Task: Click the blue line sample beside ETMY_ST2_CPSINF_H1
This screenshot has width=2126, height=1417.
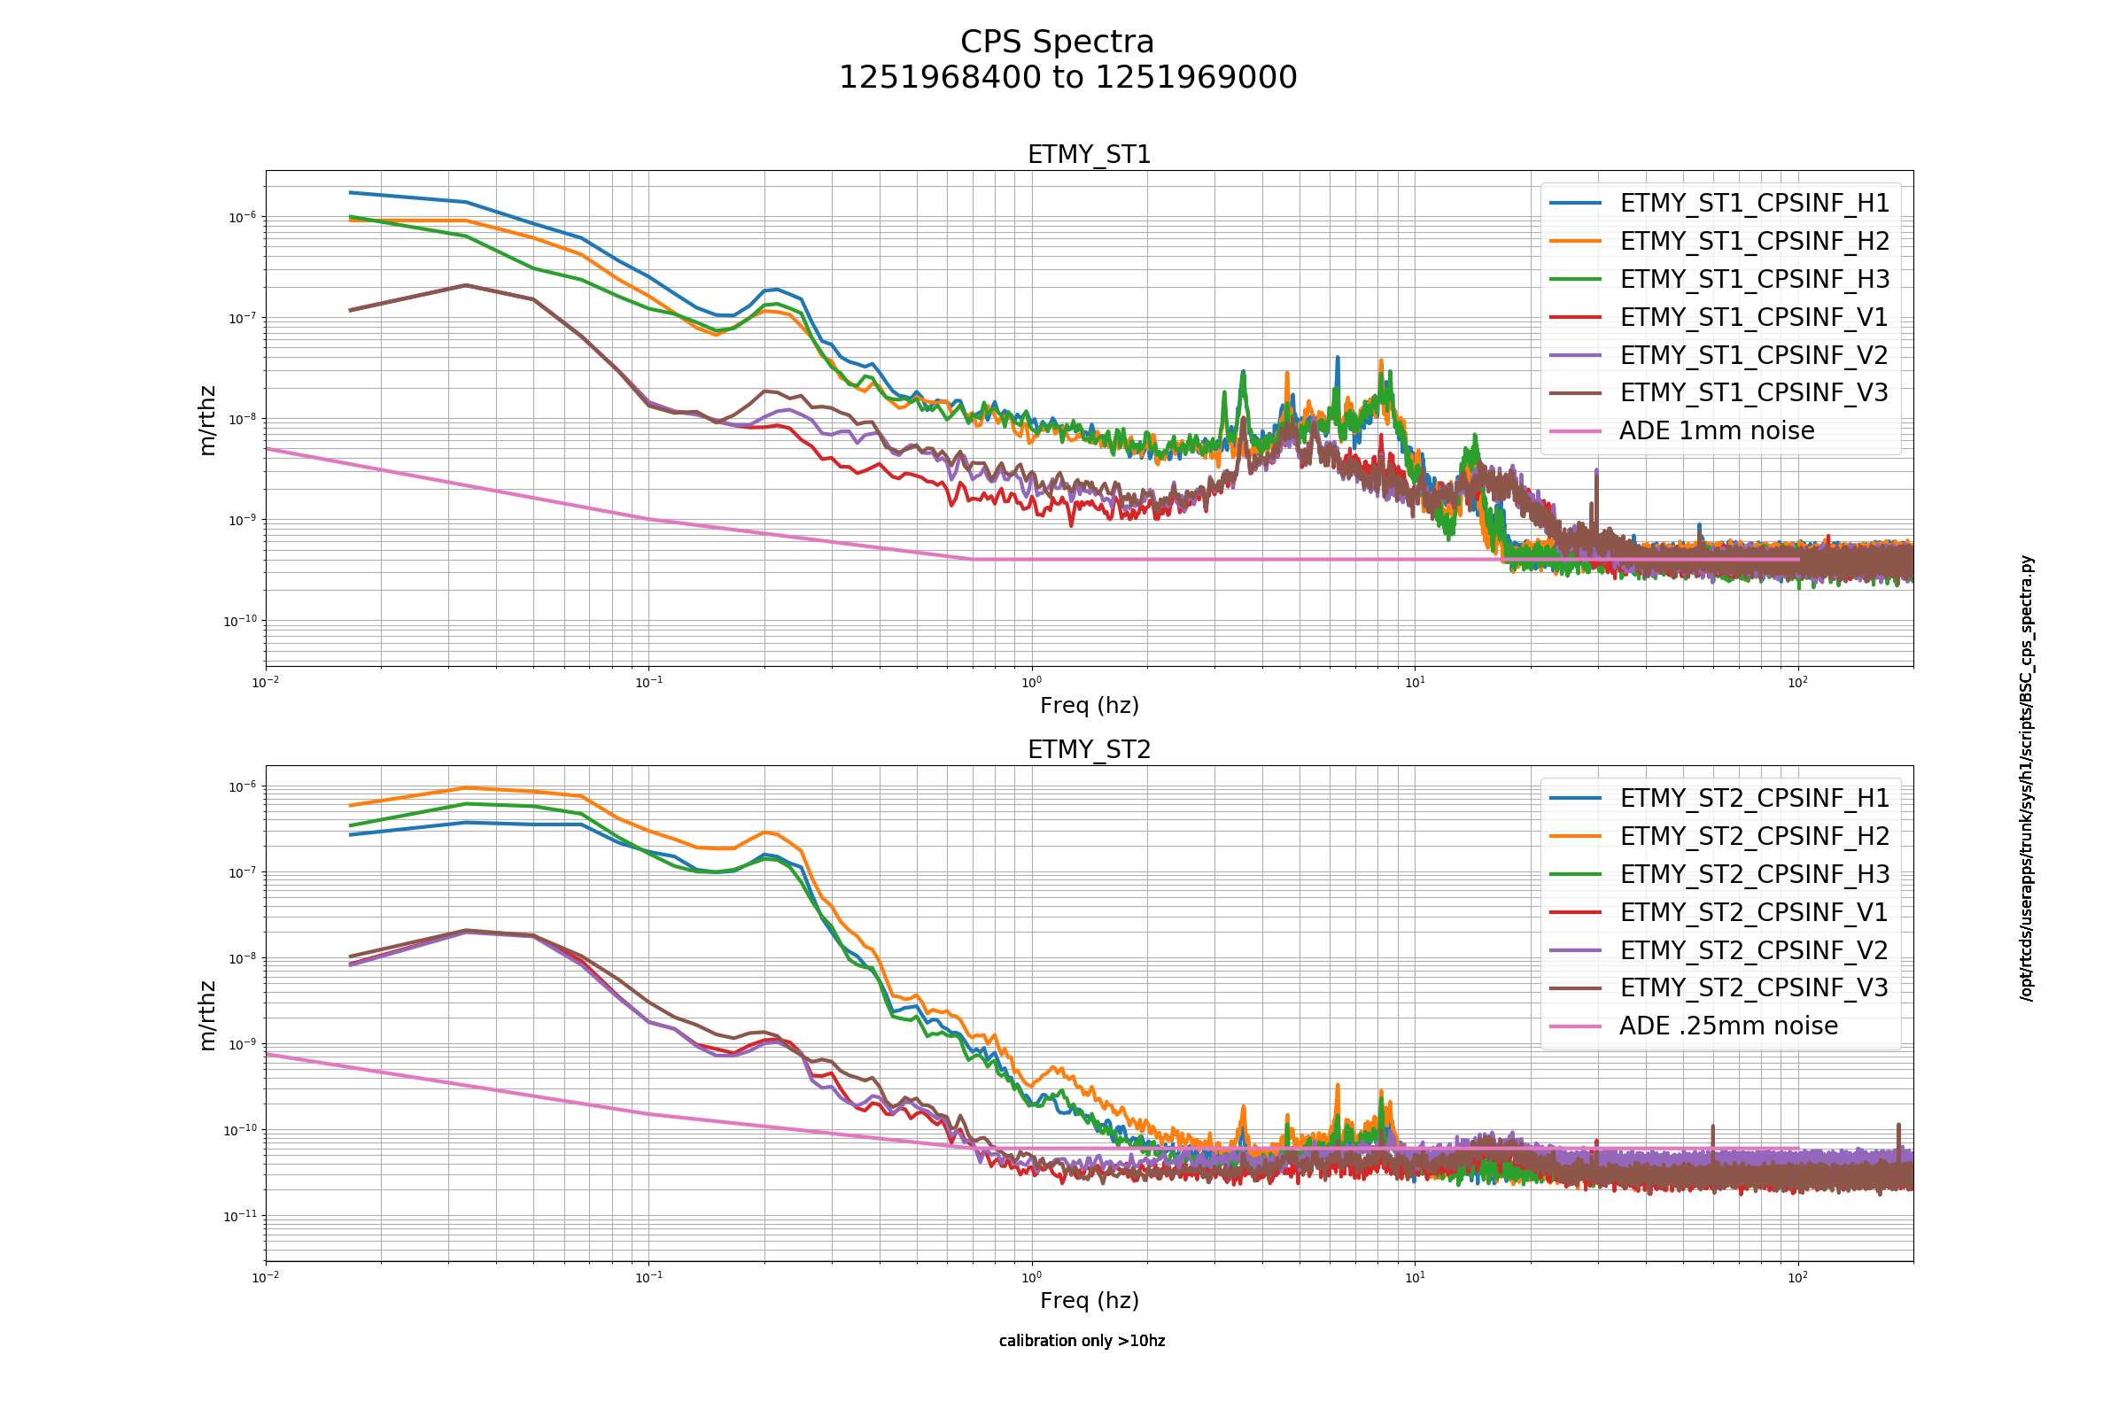Action: click(x=1576, y=798)
